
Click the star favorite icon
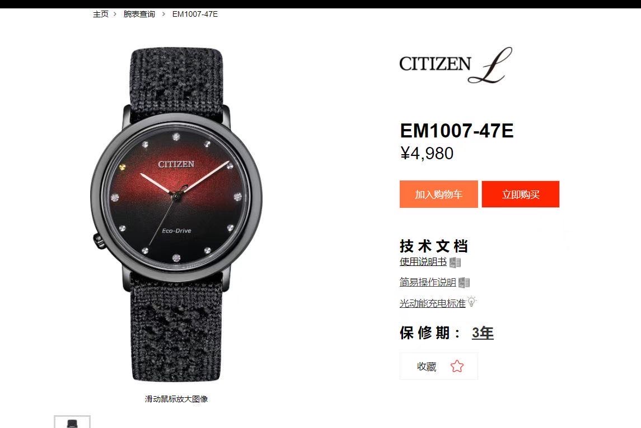pyautogui.click(x=457, y=366)
